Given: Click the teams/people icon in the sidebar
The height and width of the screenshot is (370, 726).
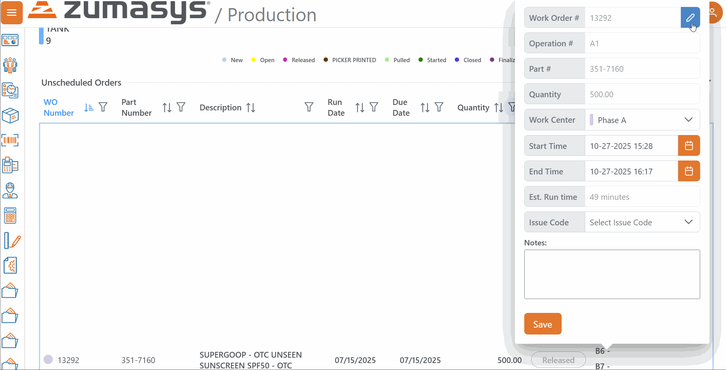Looking at the screenshot, I should pyautogui.click(x=10, y=65).
